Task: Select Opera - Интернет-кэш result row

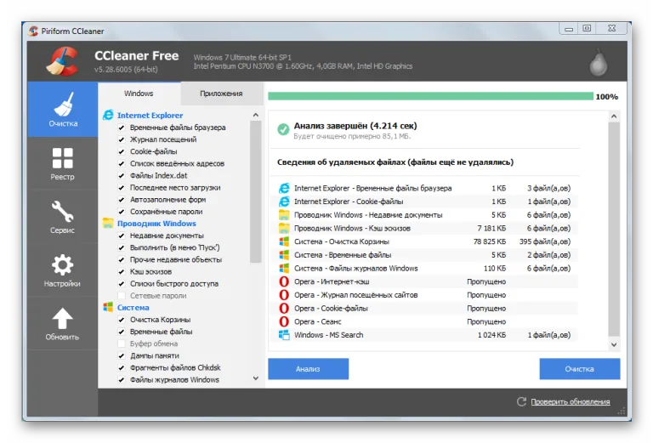Action: point(425,281)
